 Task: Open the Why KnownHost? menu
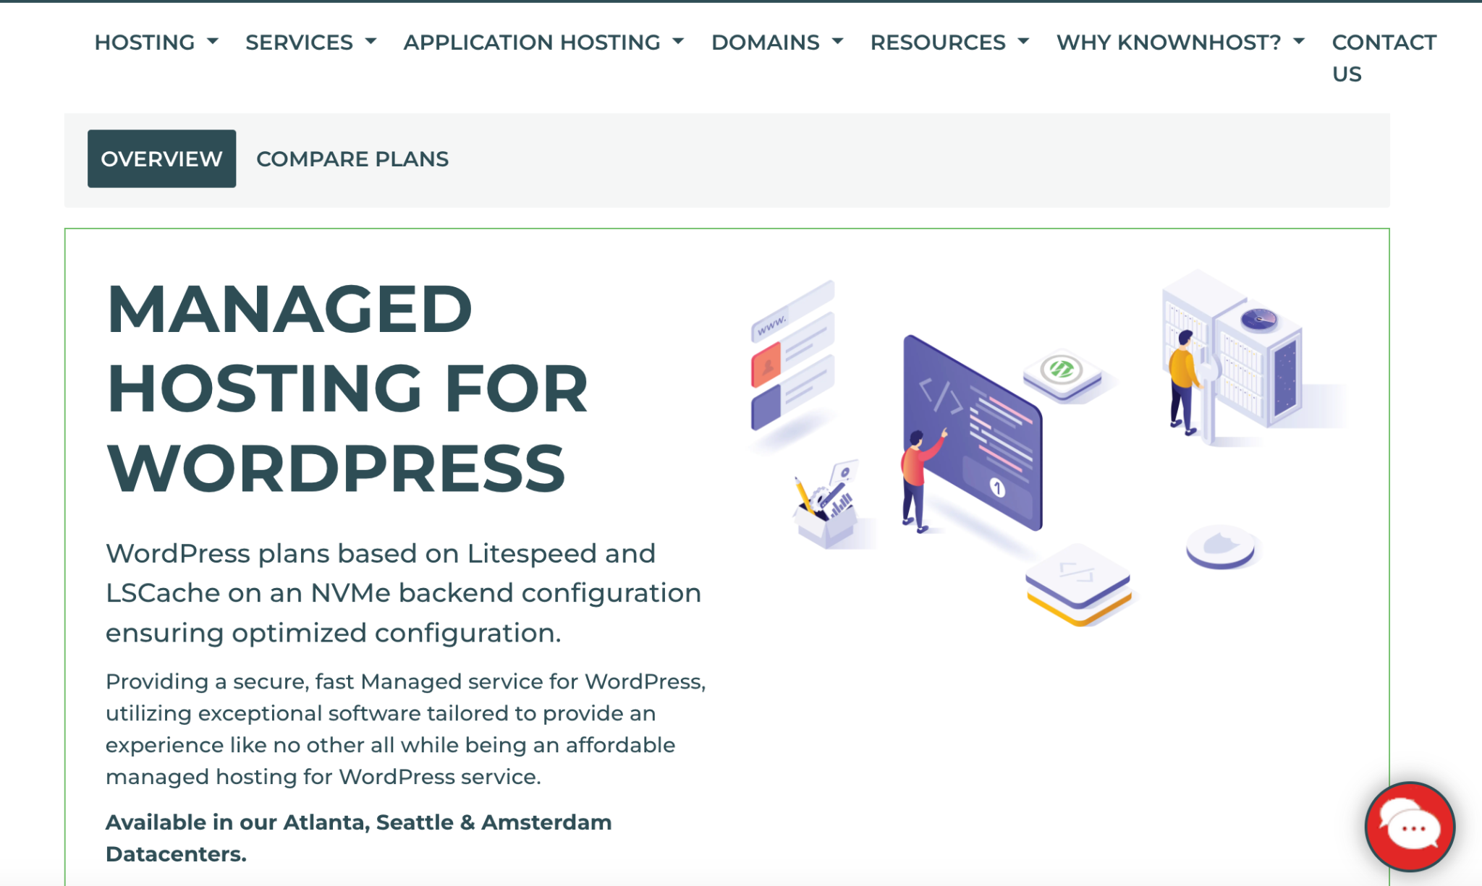click(x=1180, y=43)
